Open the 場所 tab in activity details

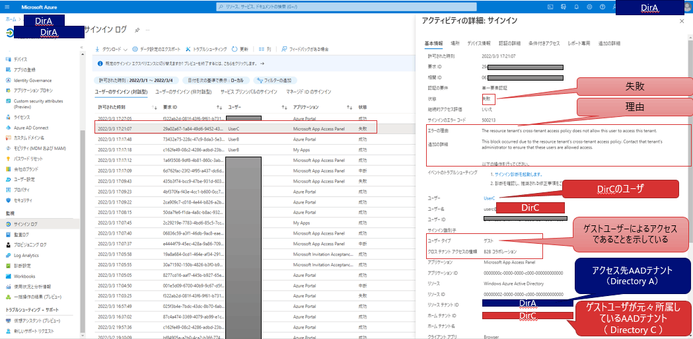point(455,44)
